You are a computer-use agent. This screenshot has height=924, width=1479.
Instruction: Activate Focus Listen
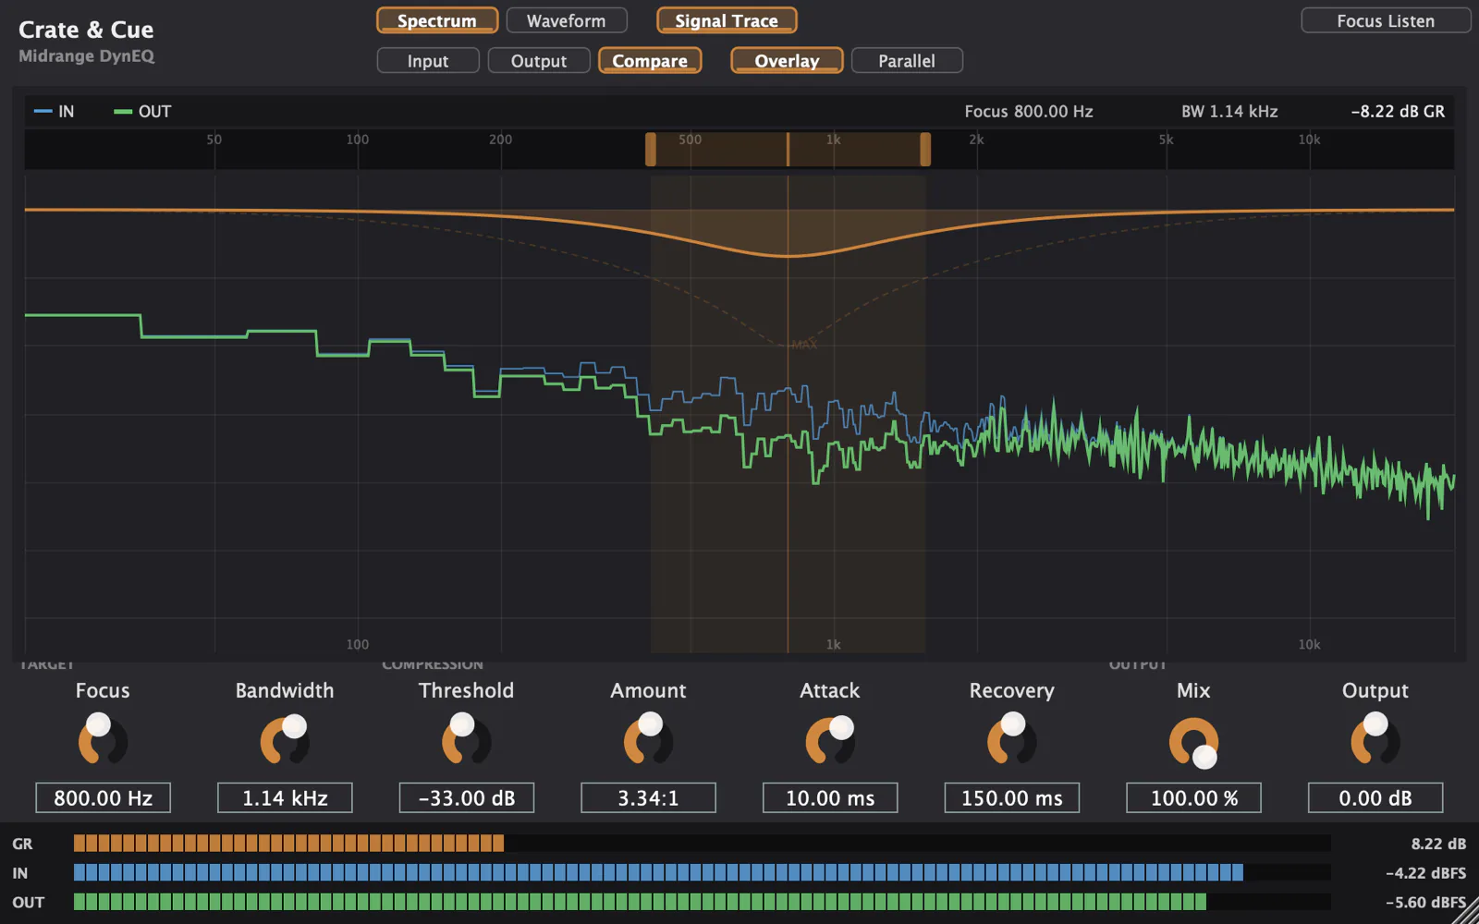point(1386,20)
